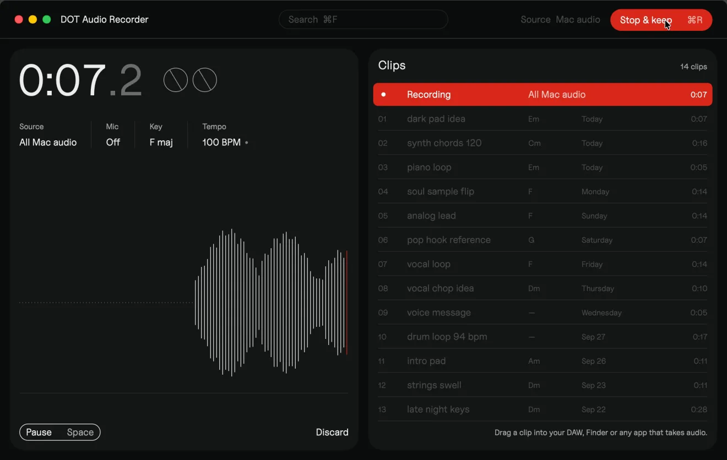The height and width of the screenshot is (460, 727).
Task: Open the Source Mac audio selector
Action: [x=560, y=20]
